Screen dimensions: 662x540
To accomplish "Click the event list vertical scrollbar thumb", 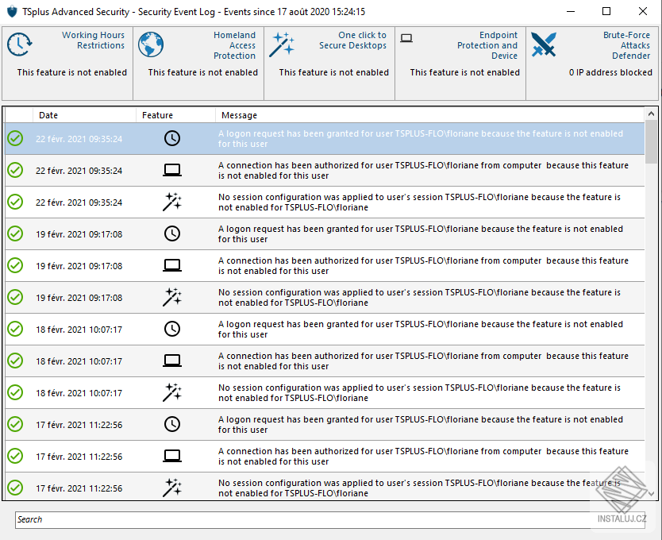I will click(651, 141).
